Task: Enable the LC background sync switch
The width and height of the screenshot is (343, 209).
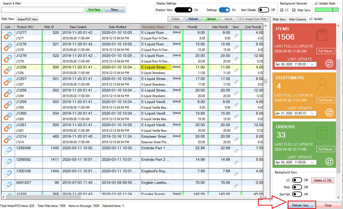Action: click(297, 180)
